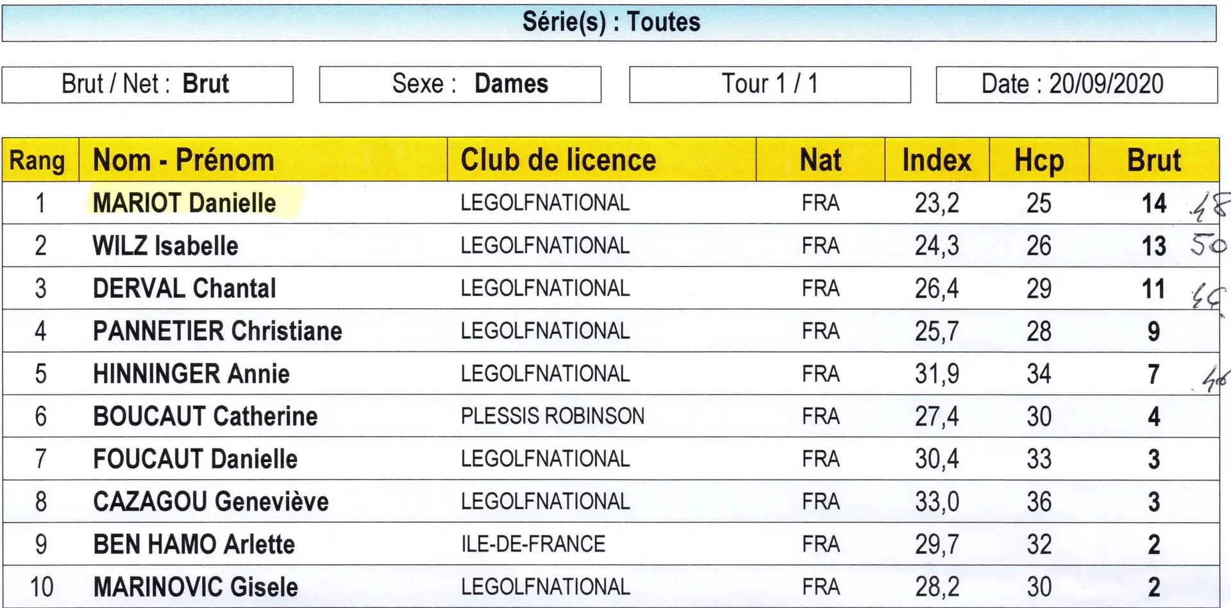The height and width of the screenshot is (608, 1231).
Task: Click the highlighted name MARIOT Danielle
Action: pos(185,203)
